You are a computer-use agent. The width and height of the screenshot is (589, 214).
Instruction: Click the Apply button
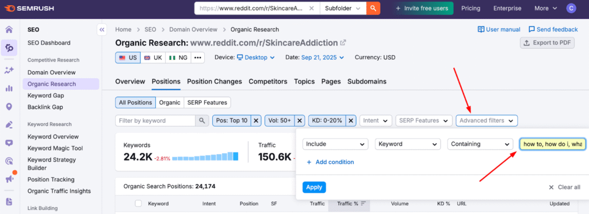click(x=314, y=187)
